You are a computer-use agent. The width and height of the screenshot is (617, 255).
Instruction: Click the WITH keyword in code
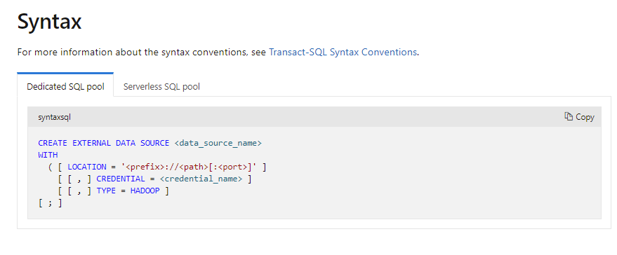coord(48,155)
